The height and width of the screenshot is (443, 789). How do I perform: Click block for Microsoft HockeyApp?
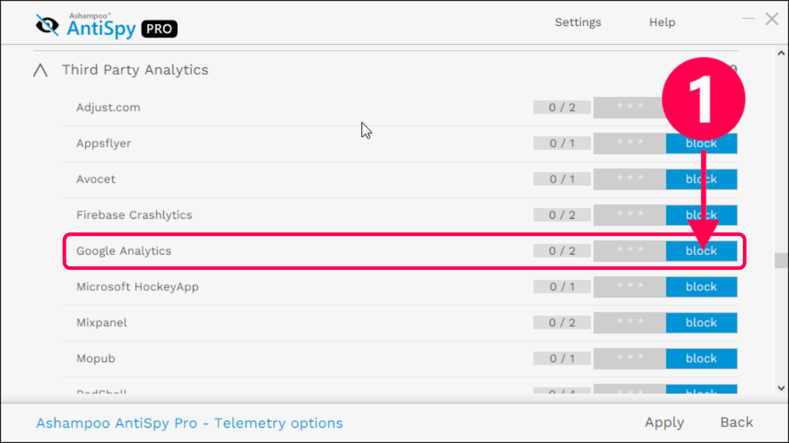(x=701, y=287)
